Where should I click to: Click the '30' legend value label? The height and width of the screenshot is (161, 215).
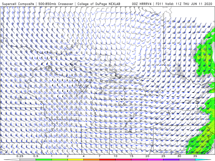(179, 156)
